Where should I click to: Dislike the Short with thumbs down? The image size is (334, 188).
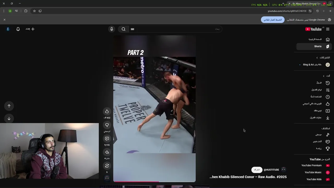[107, 125]
